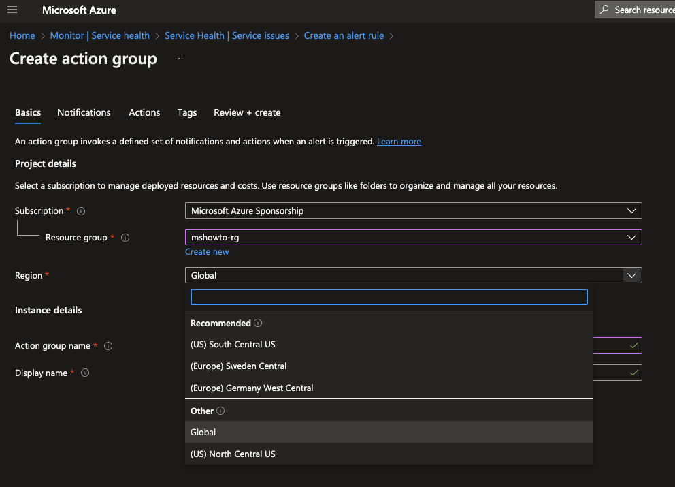Open the ellipsis menu beside Create action group

(179, 58)
